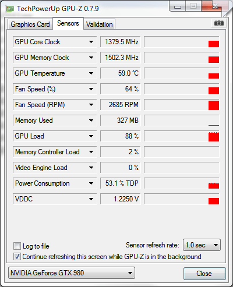The image size is (233, 287).
Task: Switch to the Graphics Card tab
Action: 30,24
